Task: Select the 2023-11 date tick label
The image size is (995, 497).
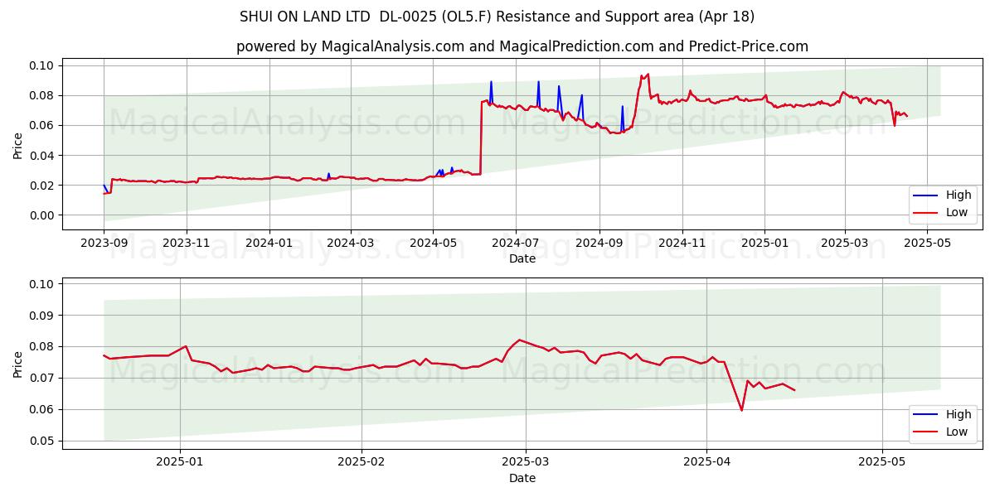Action: 187,244
